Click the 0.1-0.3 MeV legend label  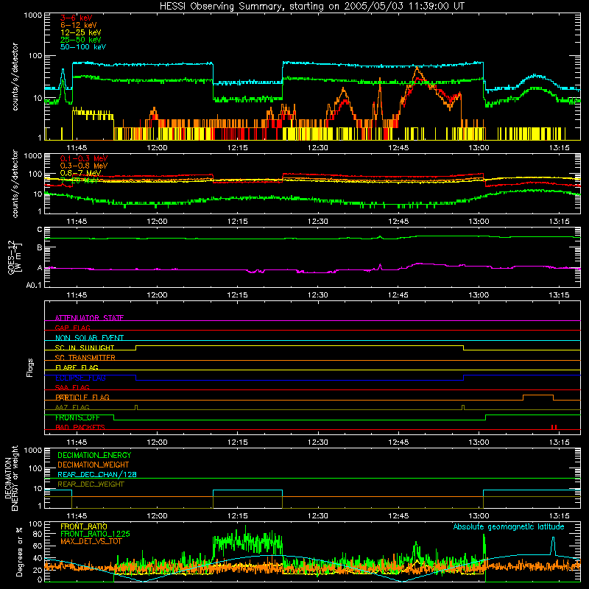coord(84,158)
